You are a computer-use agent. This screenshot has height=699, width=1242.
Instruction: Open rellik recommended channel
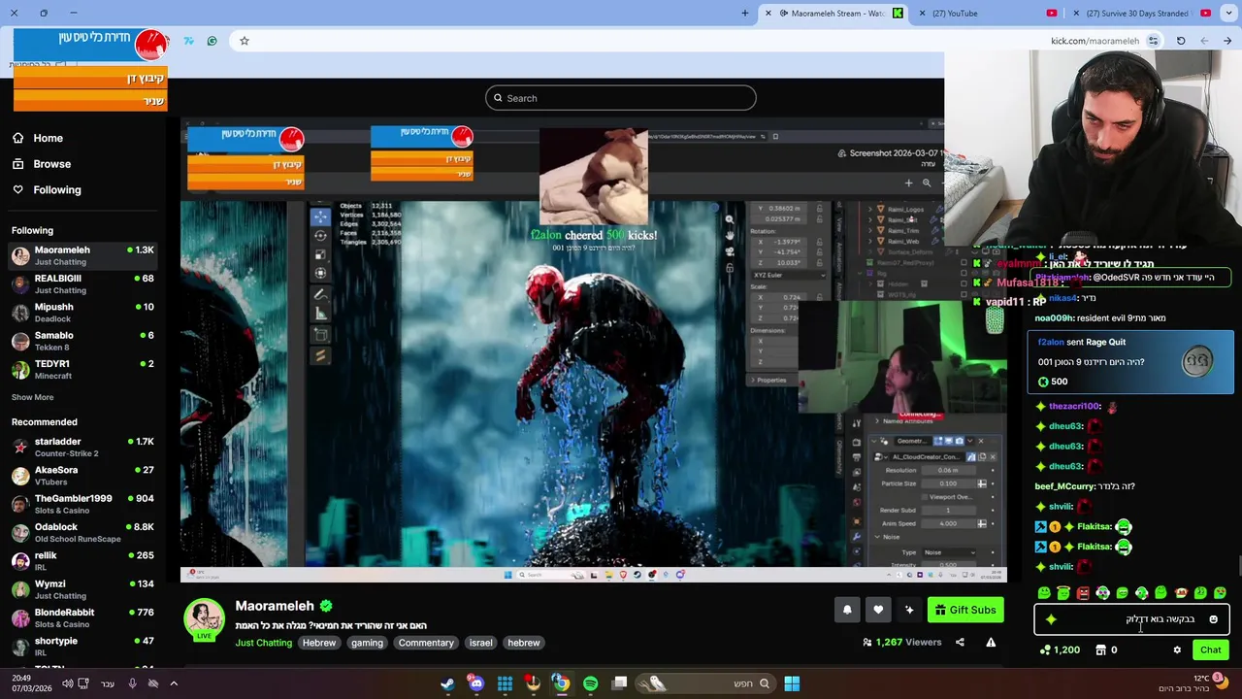pyautogui.click(x=83, y=561)
